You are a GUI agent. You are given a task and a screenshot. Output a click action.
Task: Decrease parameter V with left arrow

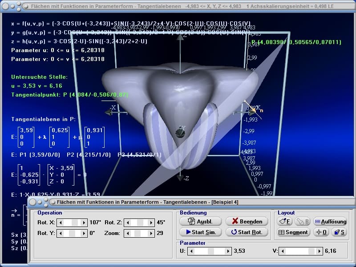point(283,251)
